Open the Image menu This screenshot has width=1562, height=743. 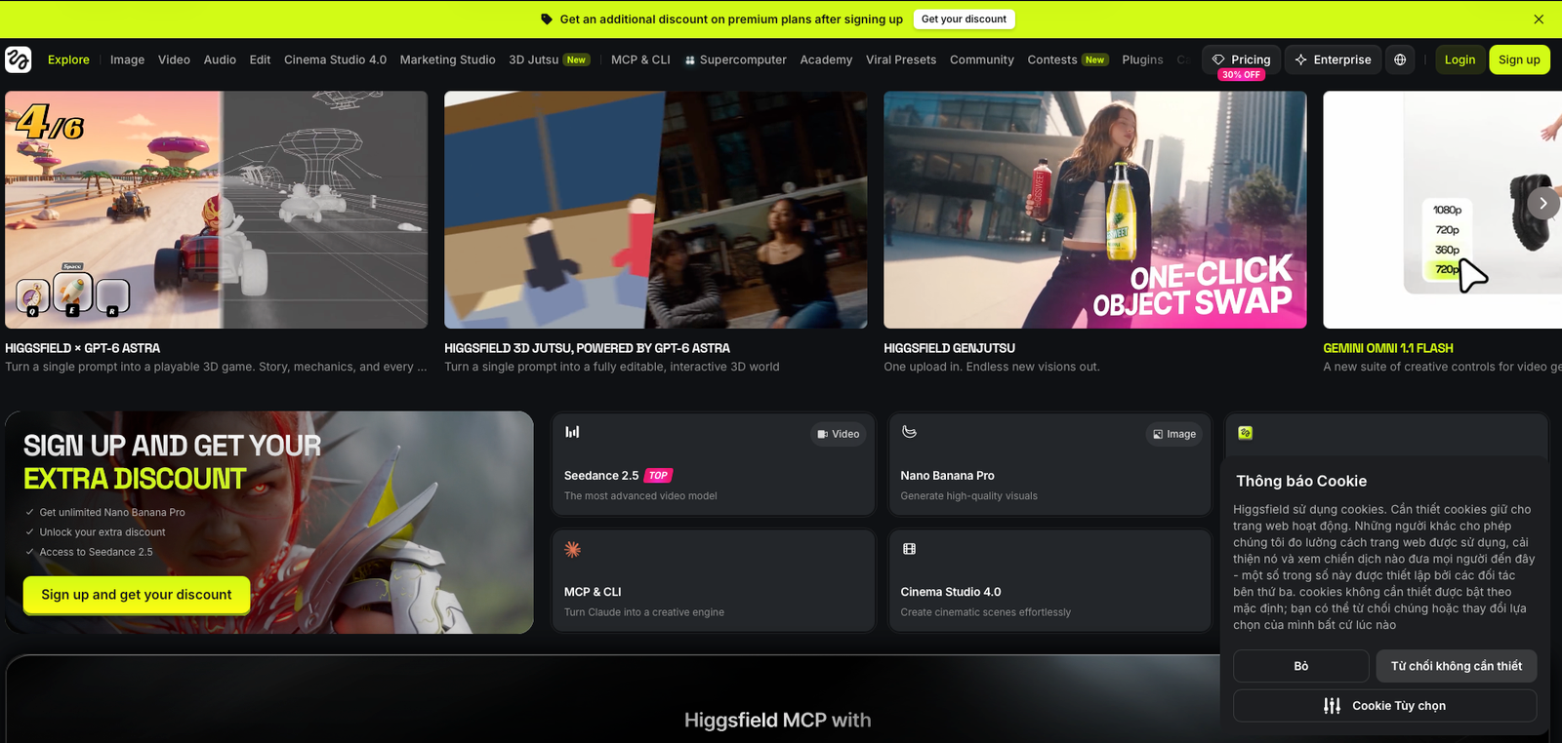click(127, 59)
